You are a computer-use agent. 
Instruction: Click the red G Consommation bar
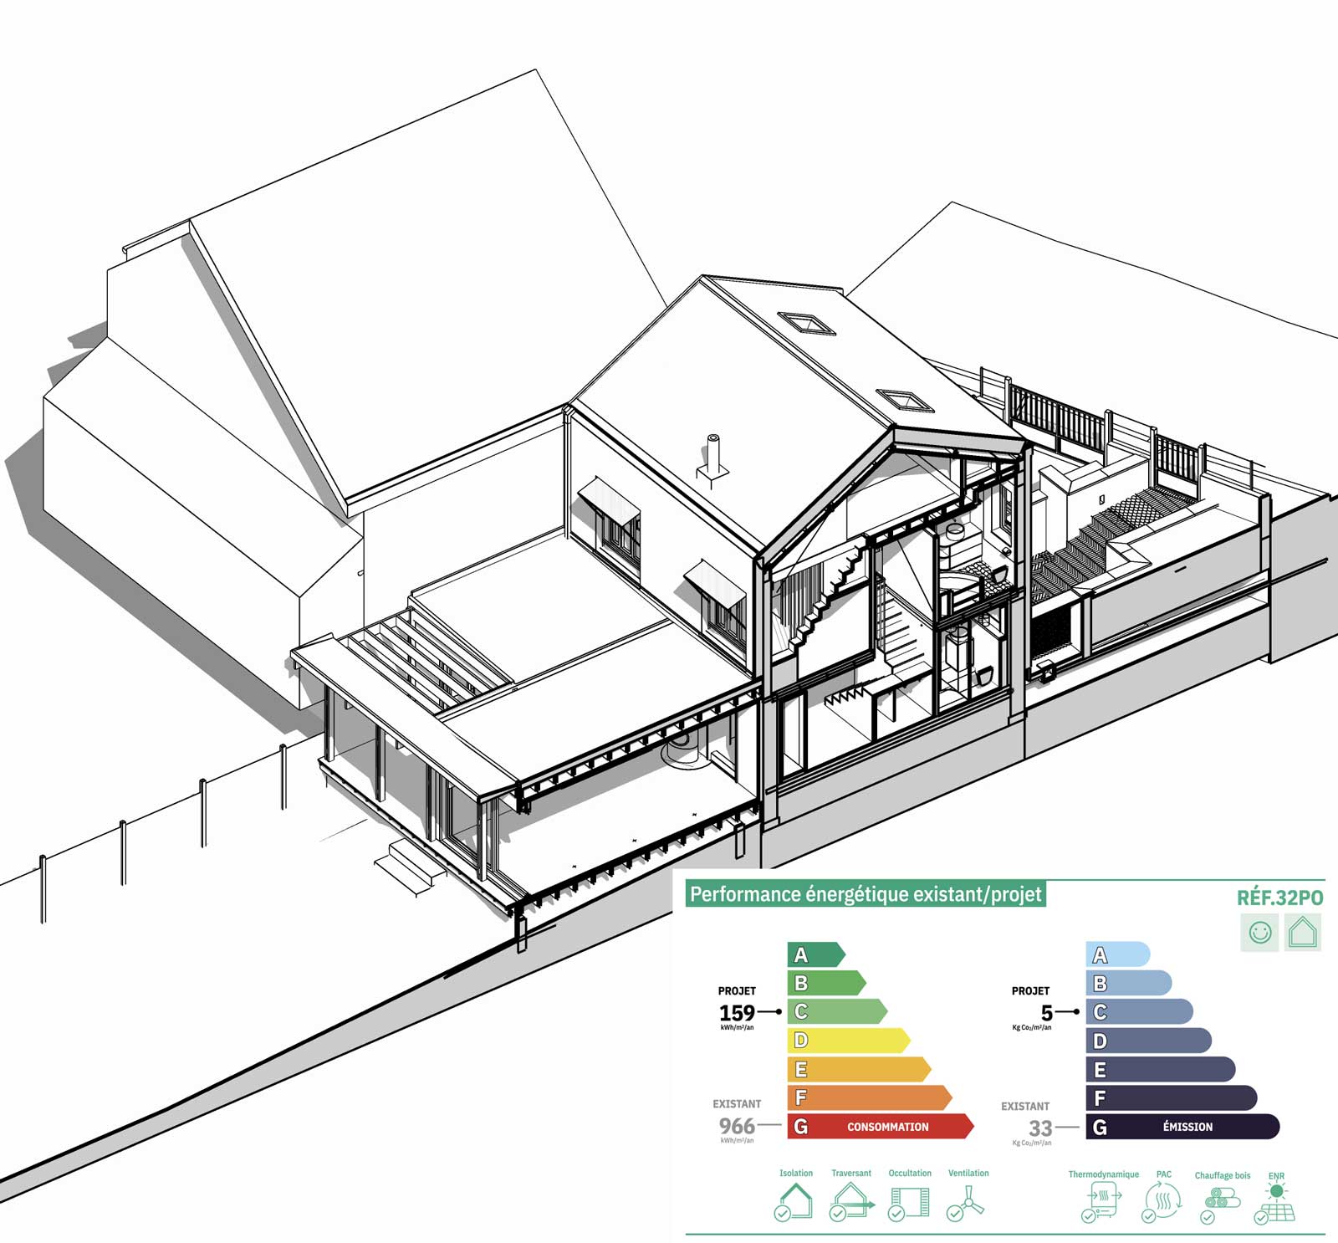880,1127
